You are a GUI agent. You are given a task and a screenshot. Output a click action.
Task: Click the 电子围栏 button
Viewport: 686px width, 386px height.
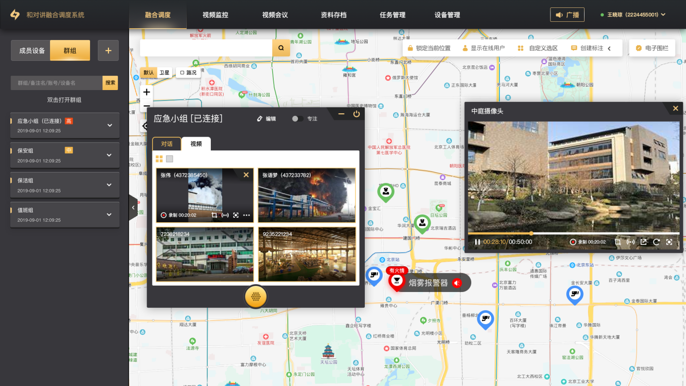pos(652,48)
